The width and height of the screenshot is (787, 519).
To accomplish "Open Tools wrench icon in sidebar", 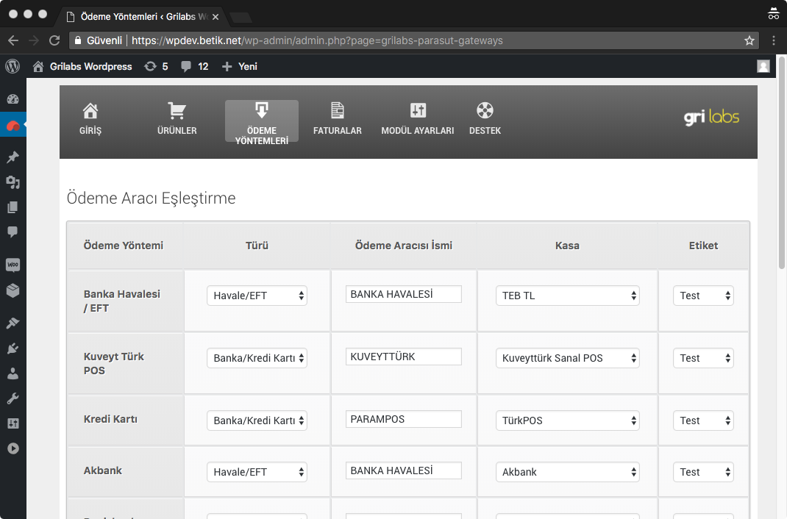I will pos(13,398).
